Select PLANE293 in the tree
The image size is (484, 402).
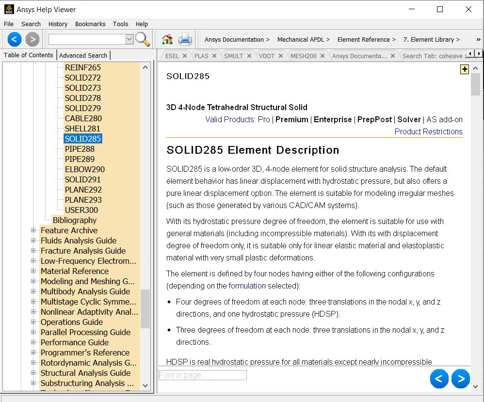tap(83, 200)
